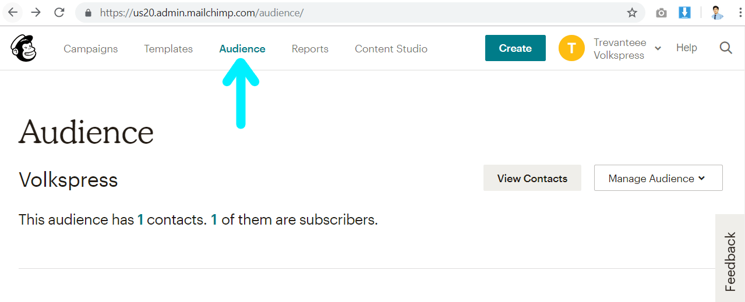This screenshot has height=302, width=745.
Task: Click the padlock site info icon
Action: pos(89,13)
